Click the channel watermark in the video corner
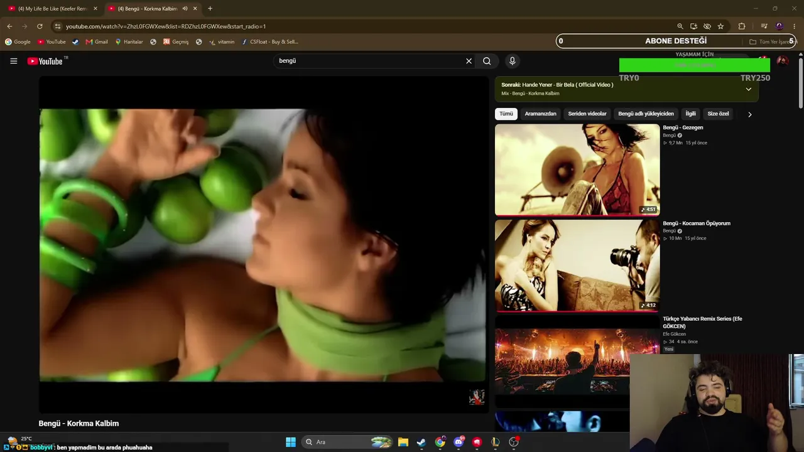 point(477,397)
